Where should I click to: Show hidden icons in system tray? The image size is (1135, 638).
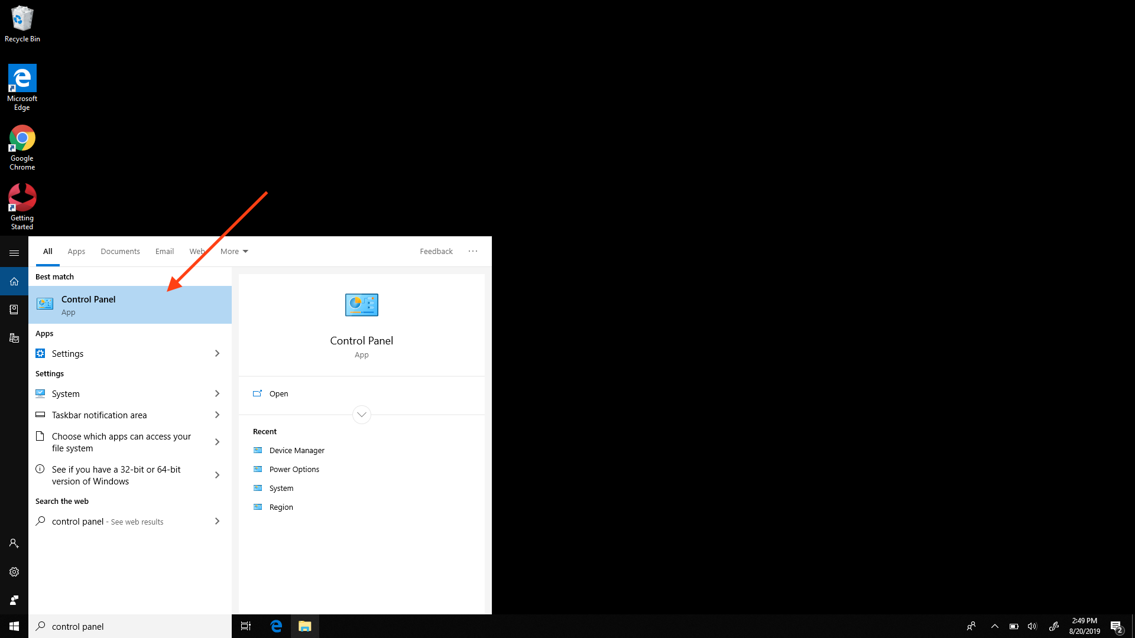tap(994, 626)
